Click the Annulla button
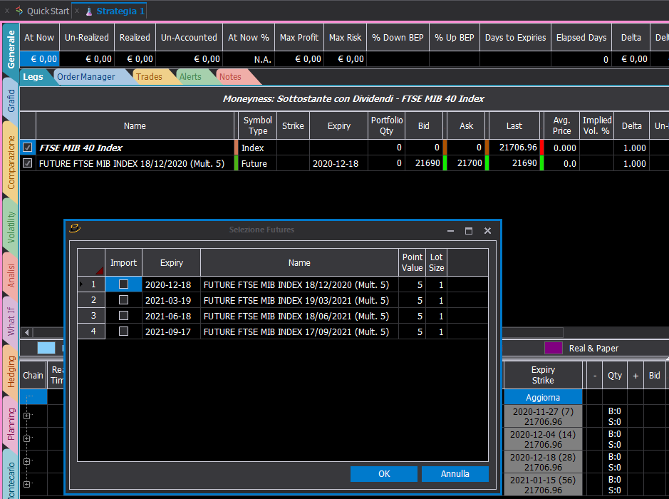The image size is (669, 499). pyautogui.click(x=455, y=474)
